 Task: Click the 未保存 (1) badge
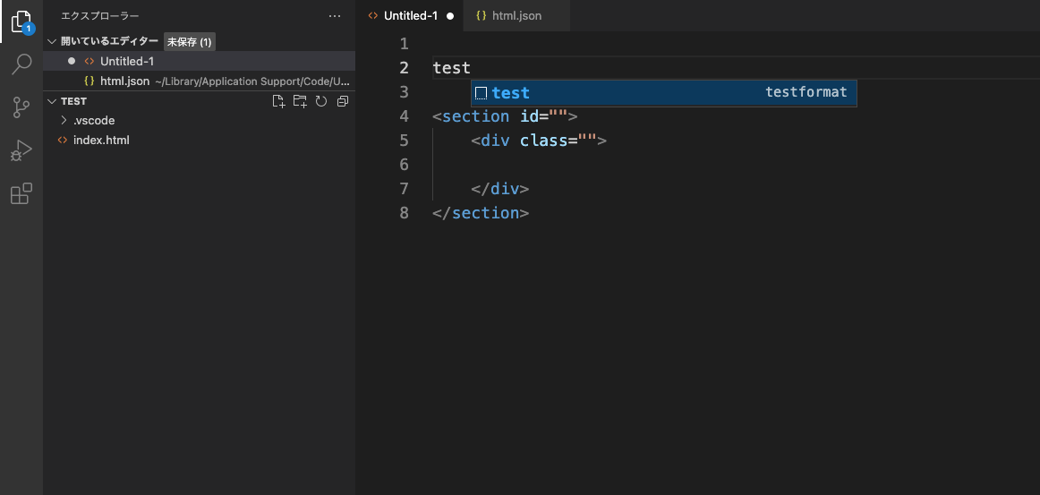[x=190, y=42]
